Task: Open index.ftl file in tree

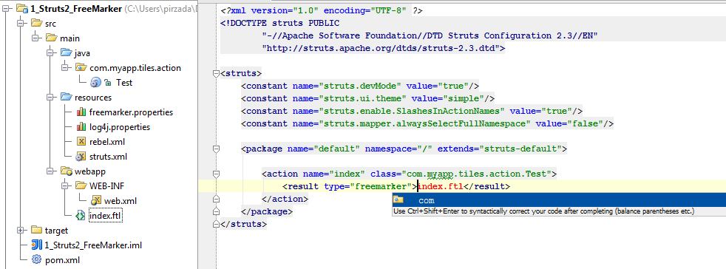Action: point(105,216)
